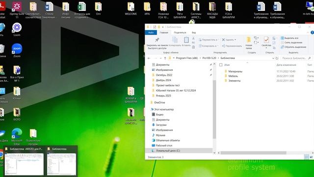Switch to the Поделиться ribbon tab
The image size is (314, 177).
[180, 32]
